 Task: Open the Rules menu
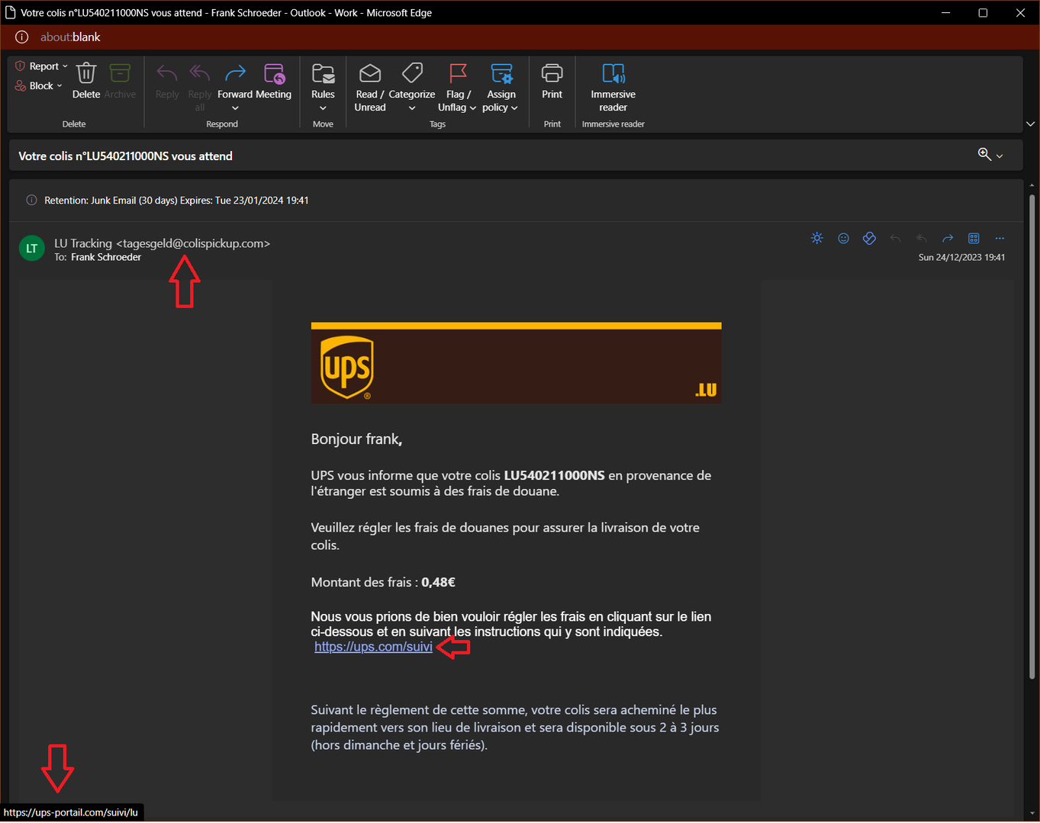pyautogui.click(x=323, y=74)
